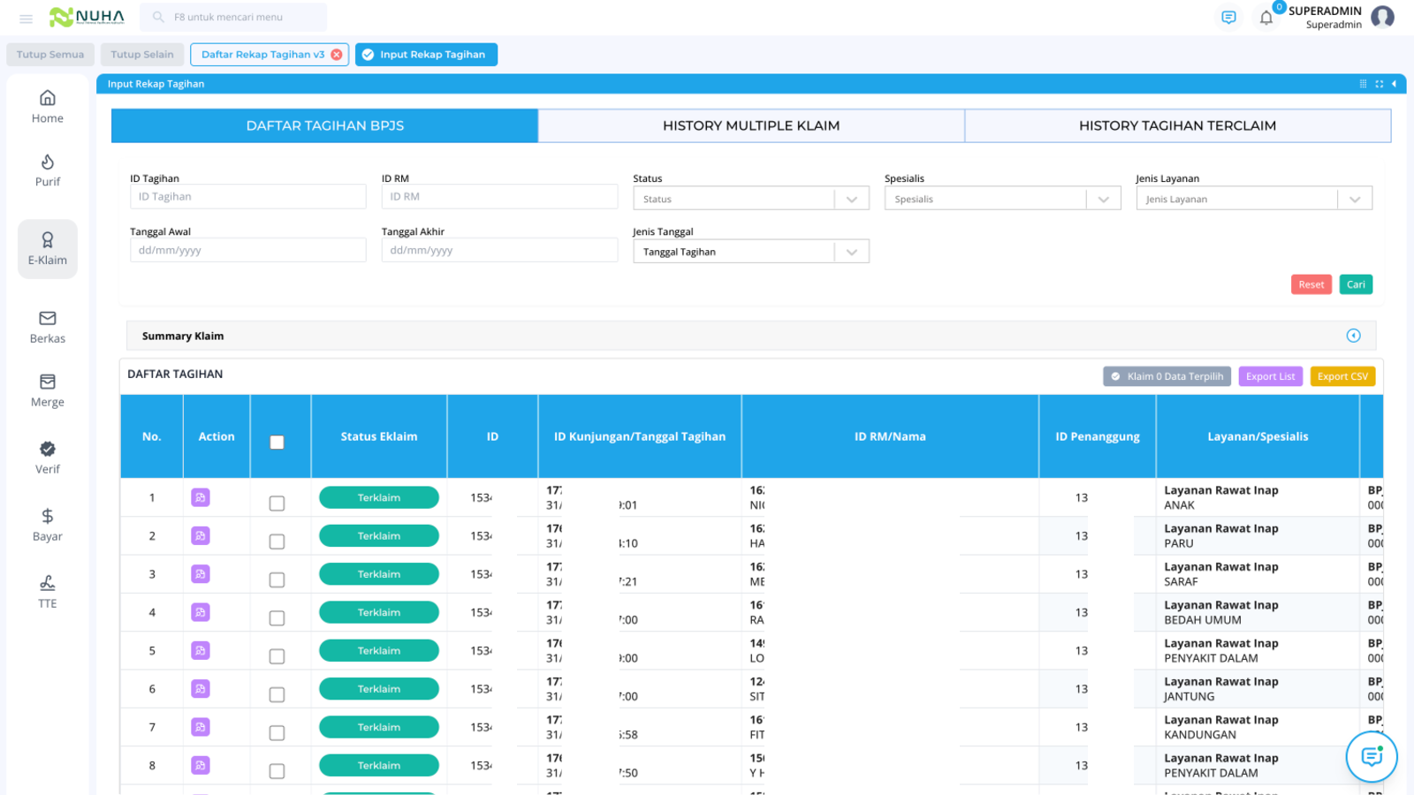Image resolution: width=1414 pixels, height=795 pixels.
Task: Tick the checkbox in row 7
Action: click(x=277, y=733)
